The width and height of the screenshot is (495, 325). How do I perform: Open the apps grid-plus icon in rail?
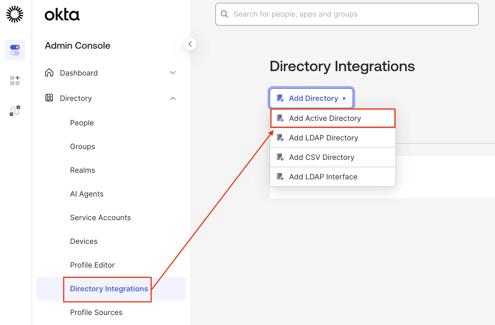point(15,80)
